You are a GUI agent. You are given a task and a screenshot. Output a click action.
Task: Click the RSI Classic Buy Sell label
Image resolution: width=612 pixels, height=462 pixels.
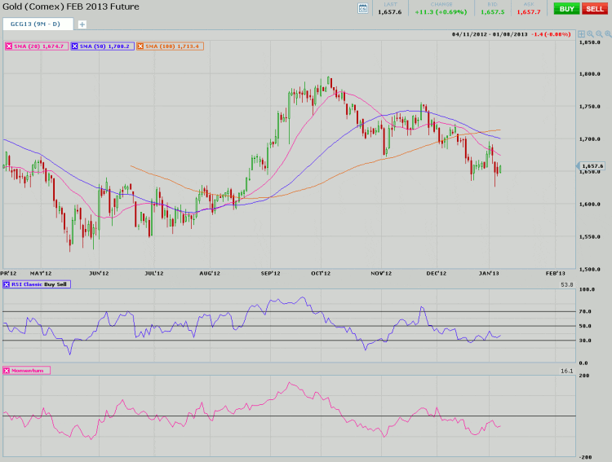tap(40, 284)
